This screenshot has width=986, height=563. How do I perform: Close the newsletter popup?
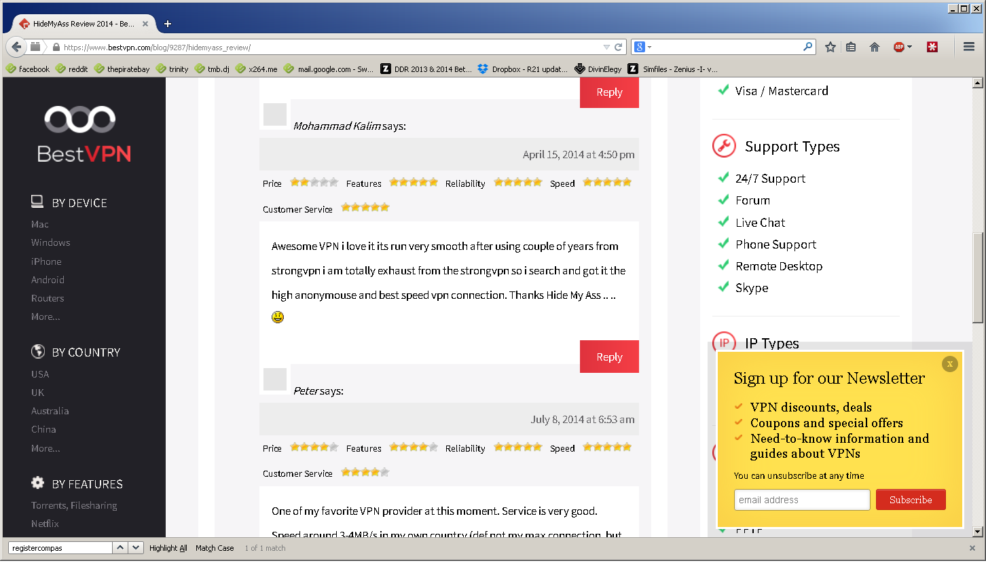[x=950, y=364]
